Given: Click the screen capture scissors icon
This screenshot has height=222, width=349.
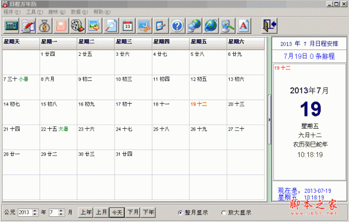Looking at the screenshot, I should pyautogui.click(x=144, y=26).
